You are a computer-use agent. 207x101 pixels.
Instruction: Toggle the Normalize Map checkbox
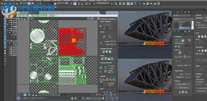coord(197,91)
